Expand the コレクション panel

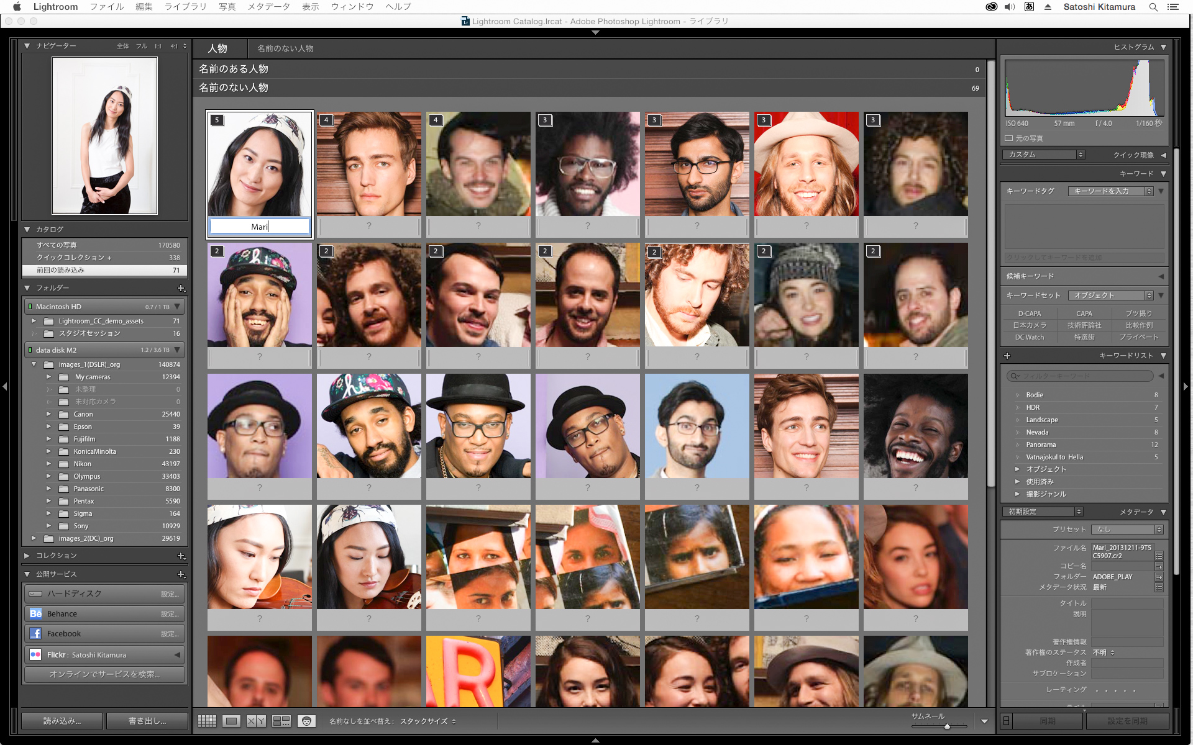tap(27, 556)
